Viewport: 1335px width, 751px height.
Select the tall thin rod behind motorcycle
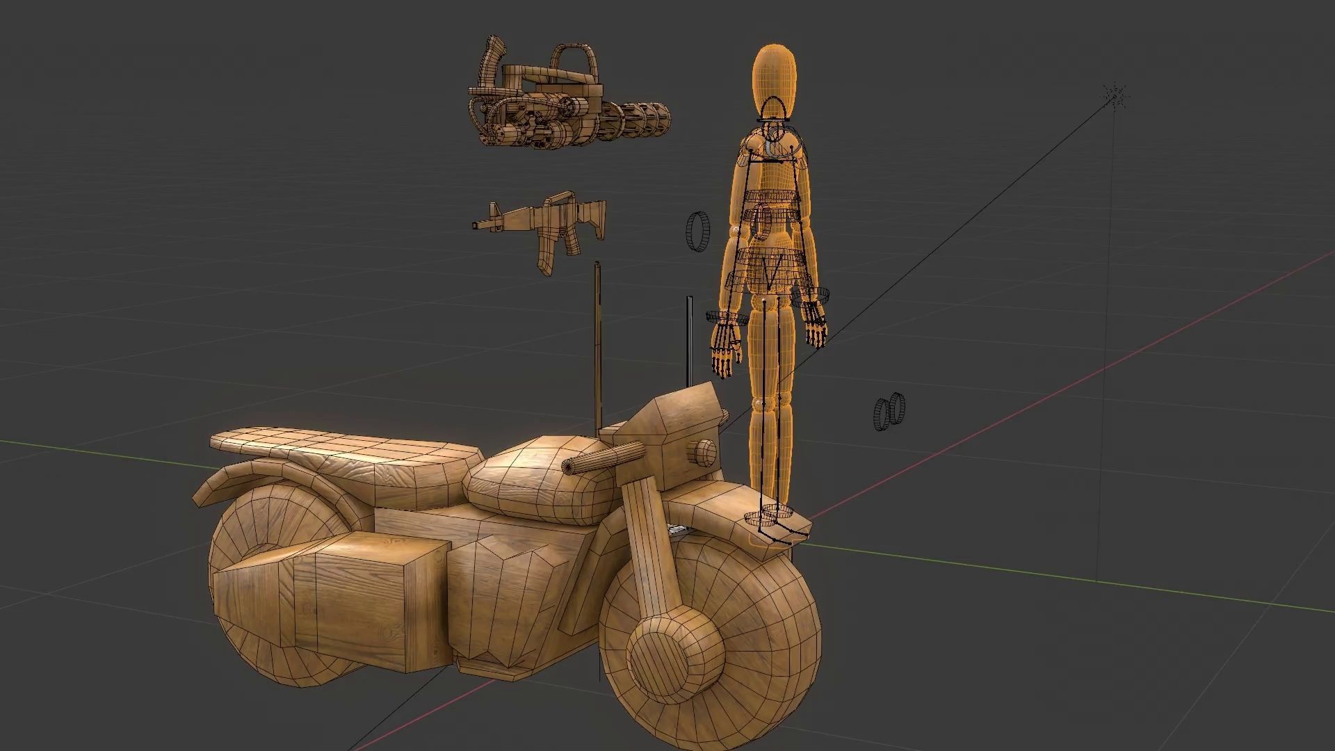click(x=597, y=348)
